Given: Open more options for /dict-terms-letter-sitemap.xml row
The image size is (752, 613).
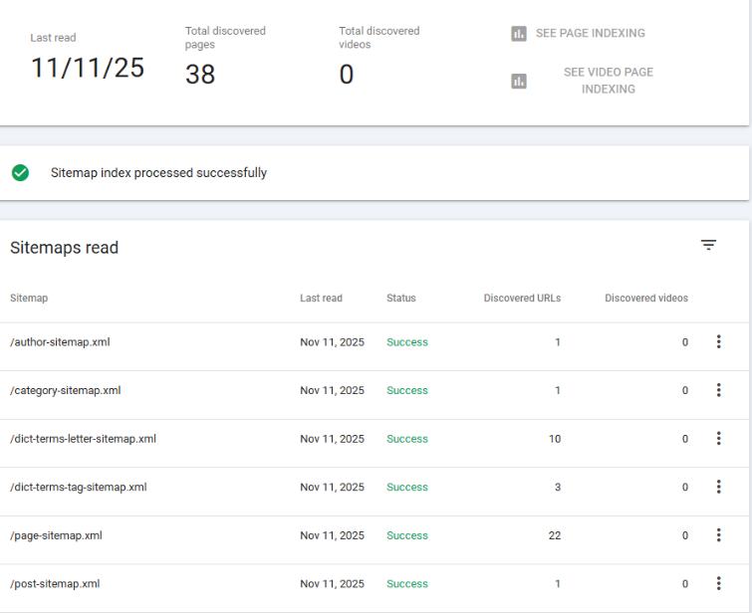Looking at the screenshot, I should (718, 439).
